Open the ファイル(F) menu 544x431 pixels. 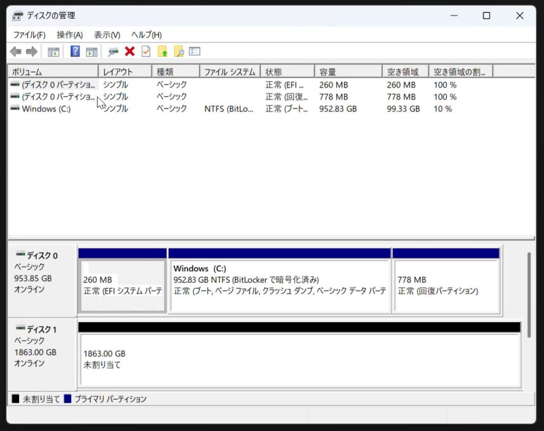point(29,35)
